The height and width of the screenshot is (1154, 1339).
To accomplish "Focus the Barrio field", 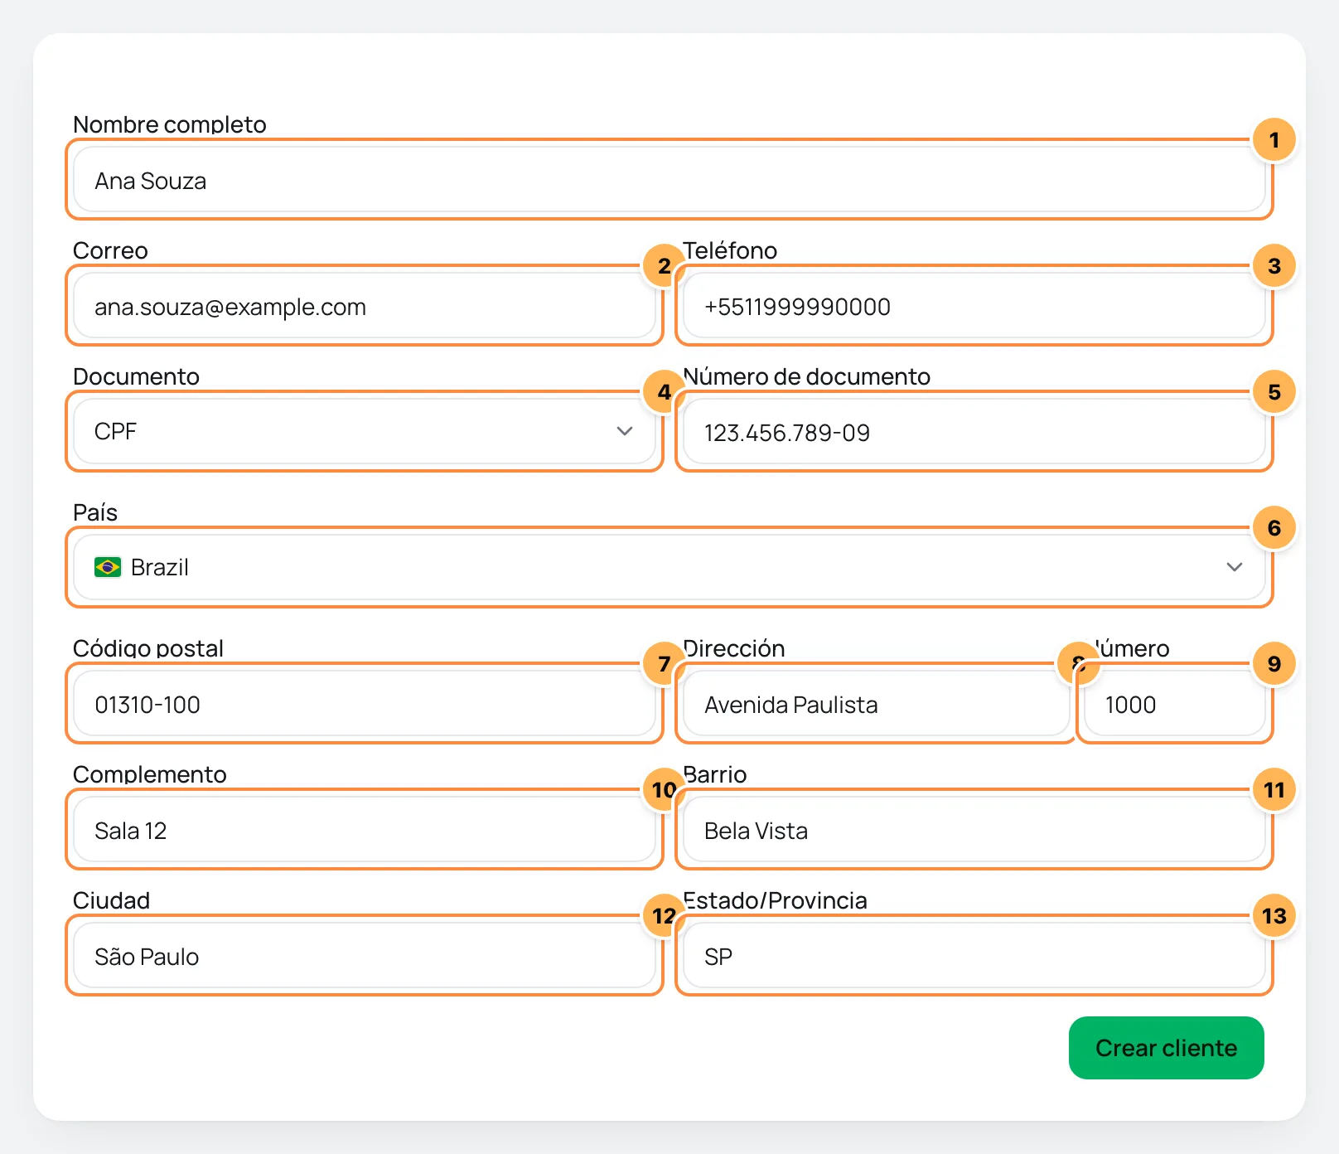I will pos(974,830).
